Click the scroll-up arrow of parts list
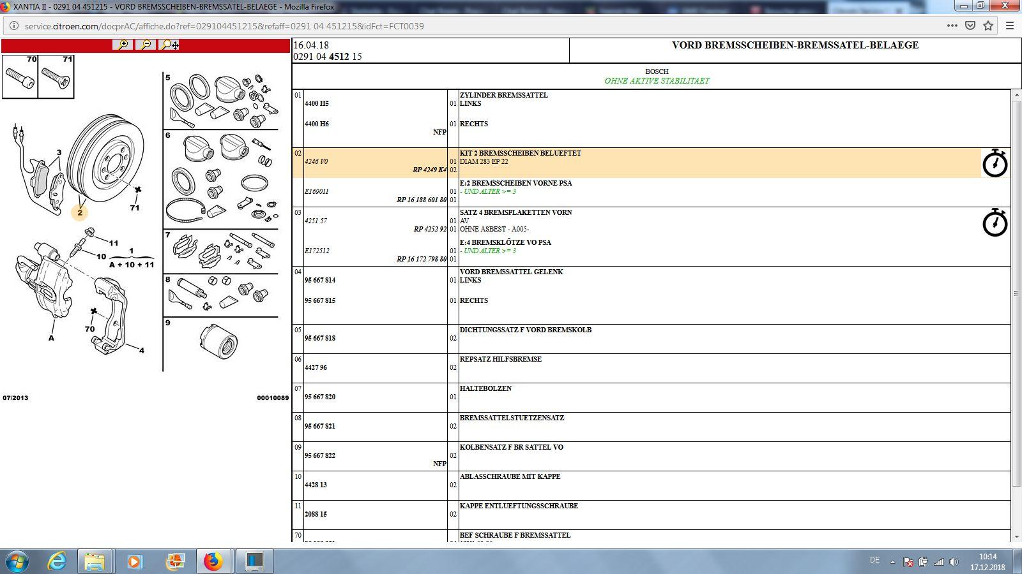Image resolution: width=1022 pixels, height=574 pixels. point(1016,95)
